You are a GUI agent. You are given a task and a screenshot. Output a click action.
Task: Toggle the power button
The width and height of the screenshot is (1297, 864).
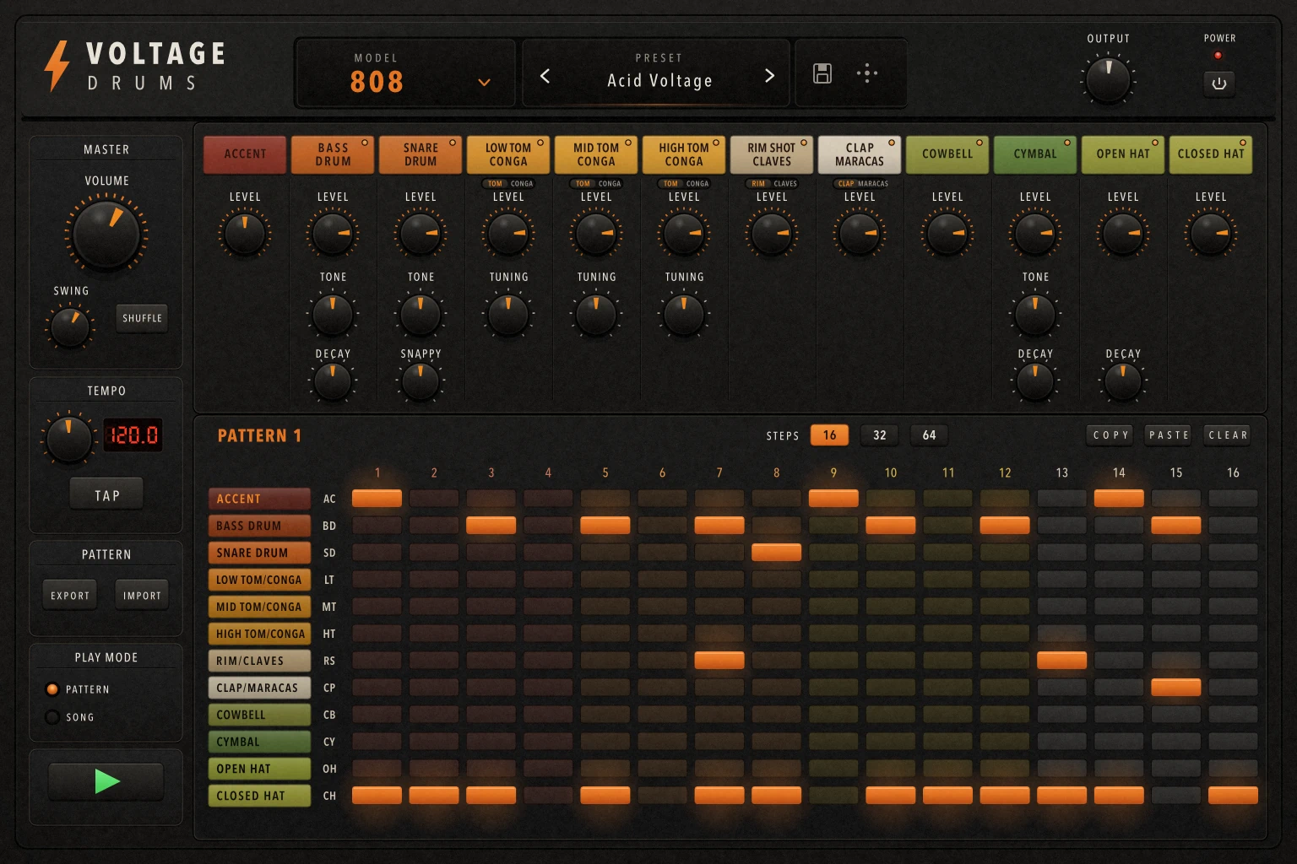coord(1218,84)
